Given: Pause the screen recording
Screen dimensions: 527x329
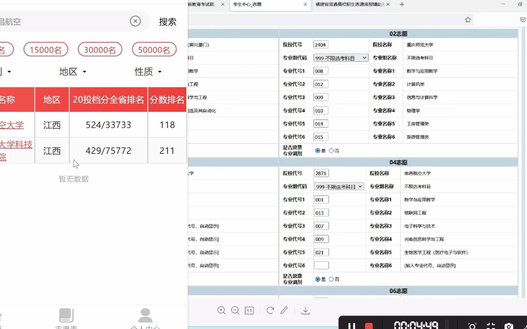Looking at the screenshot, I should pos(352,326).
